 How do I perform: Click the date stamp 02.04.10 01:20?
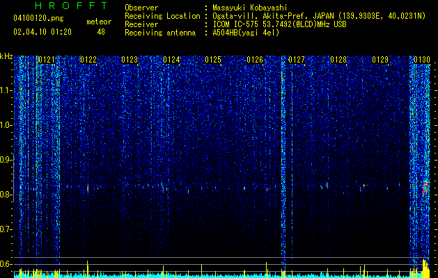point(42,32)
